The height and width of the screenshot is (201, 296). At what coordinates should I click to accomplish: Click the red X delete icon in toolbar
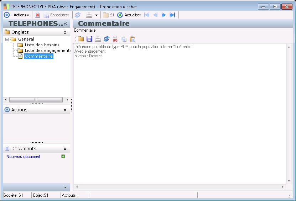pos(37,15)
